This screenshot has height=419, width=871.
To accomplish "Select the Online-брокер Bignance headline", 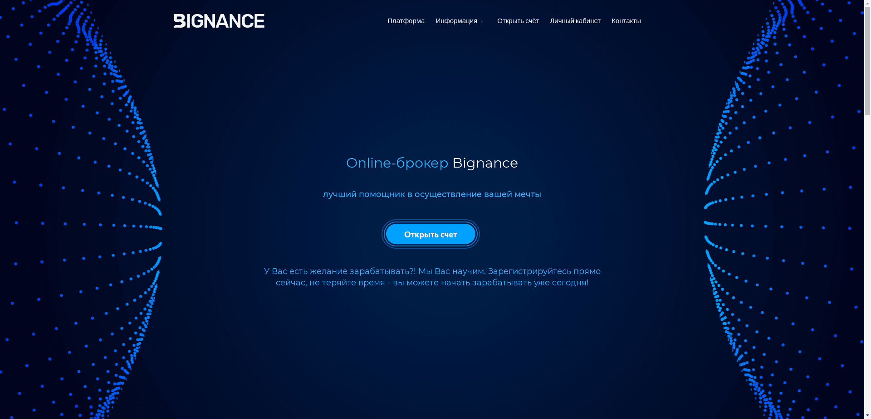I will click(432, 163).
